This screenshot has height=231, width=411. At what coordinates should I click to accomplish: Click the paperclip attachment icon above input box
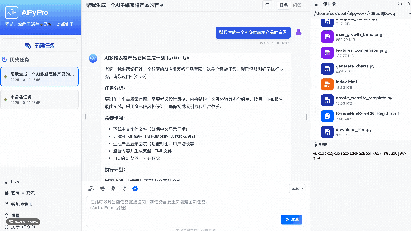(124, 188)
